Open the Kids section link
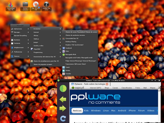Screen dimensions: 164x123 (x=86, y=111)
